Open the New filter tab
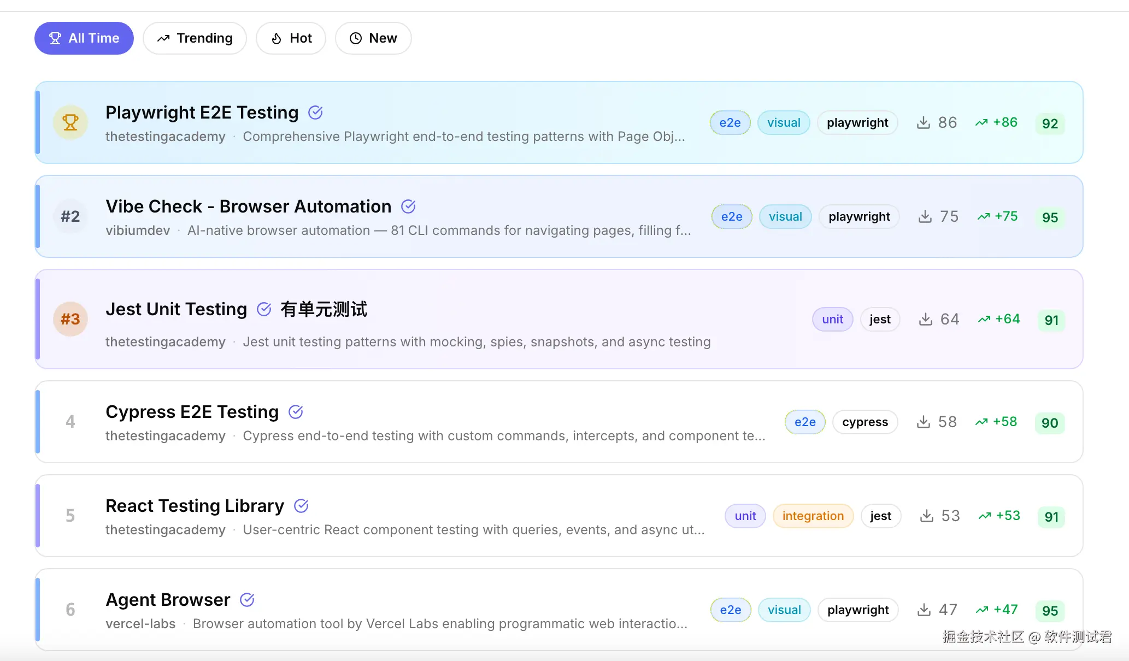This screenshot has height=661, width=1129. click(x=373, y=38)
